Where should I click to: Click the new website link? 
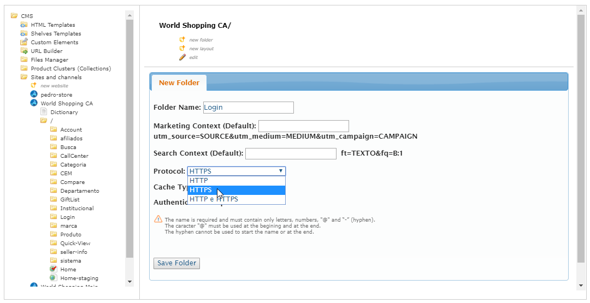[54, 86]
